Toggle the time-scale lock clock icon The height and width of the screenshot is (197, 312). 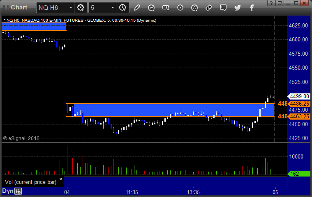[x=18, y=191]
